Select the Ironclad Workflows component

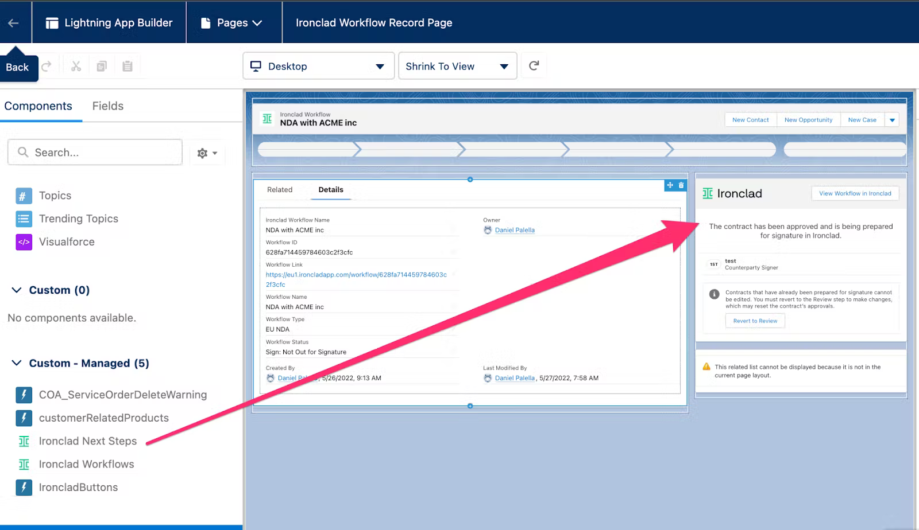point(87,465)
